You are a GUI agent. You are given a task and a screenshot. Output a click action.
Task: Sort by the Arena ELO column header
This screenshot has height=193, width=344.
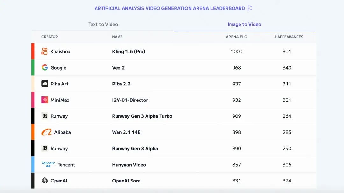click(x=236, y=37)
